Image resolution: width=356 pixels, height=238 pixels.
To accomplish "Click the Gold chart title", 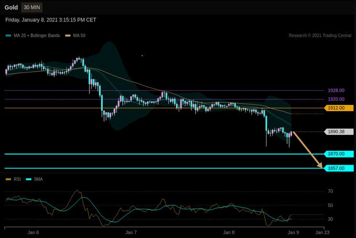I will (x=11, y=8).
